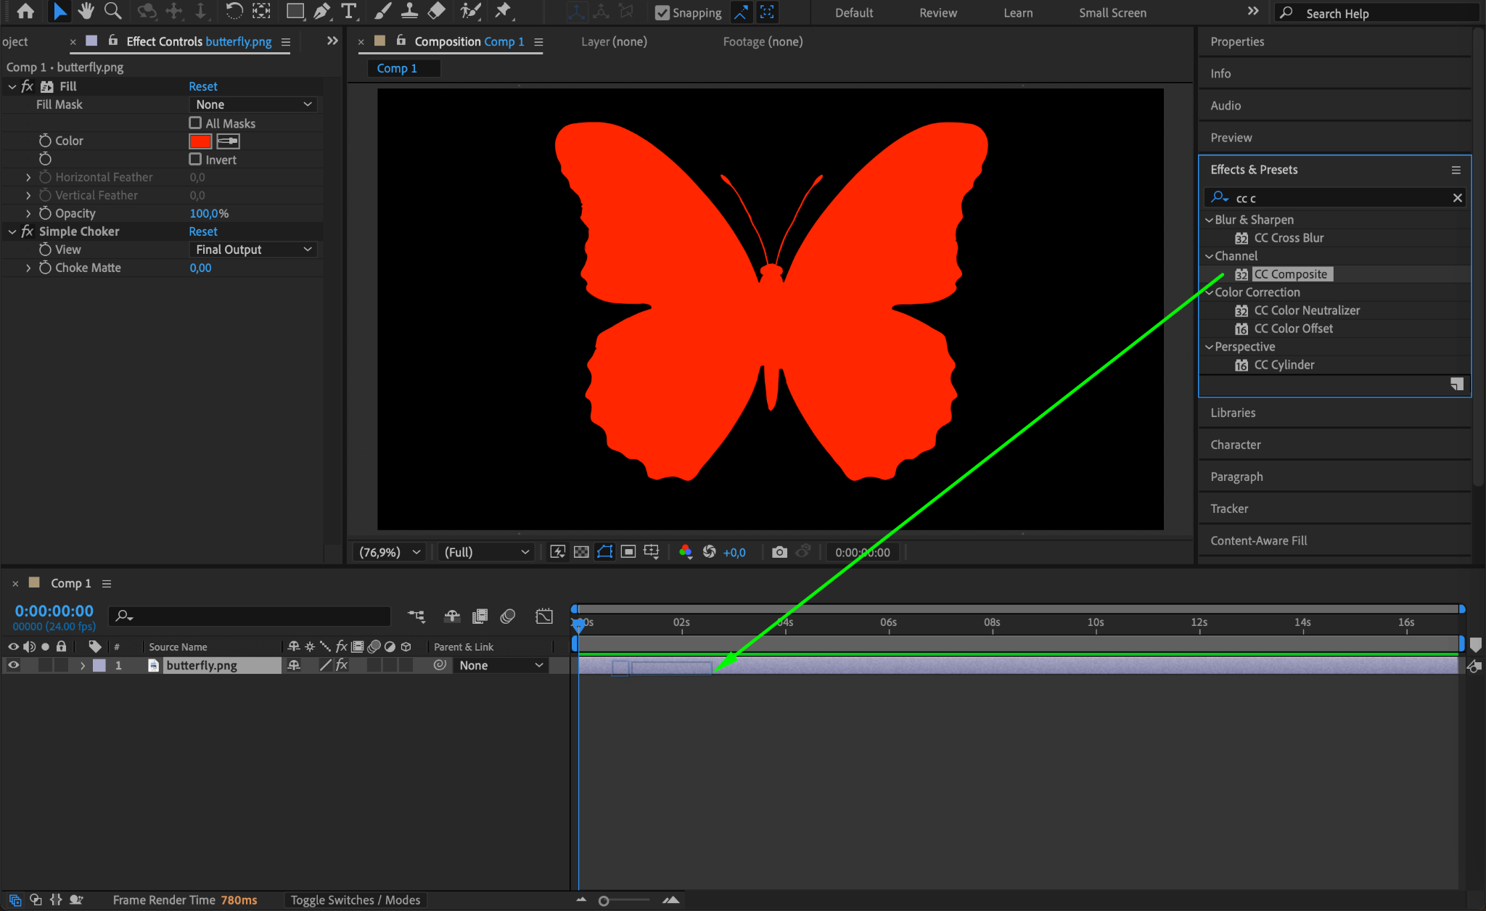Toggle the transparency grid icon
Image resolution: width=1486 pixels, height=911 pixels.
click(581, 552)
